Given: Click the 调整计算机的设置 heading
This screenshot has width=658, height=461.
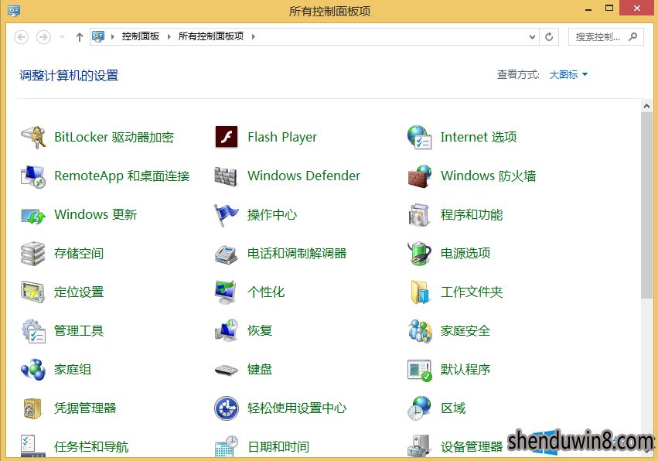Looking at the screenshot, I should pos(69,76).
